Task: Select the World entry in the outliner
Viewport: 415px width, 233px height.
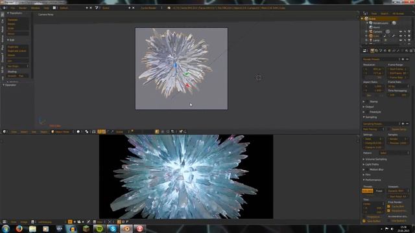Action: [376, 27]
